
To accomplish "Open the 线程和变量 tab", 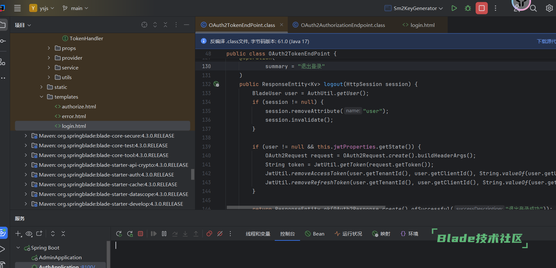I will (258, 234).
